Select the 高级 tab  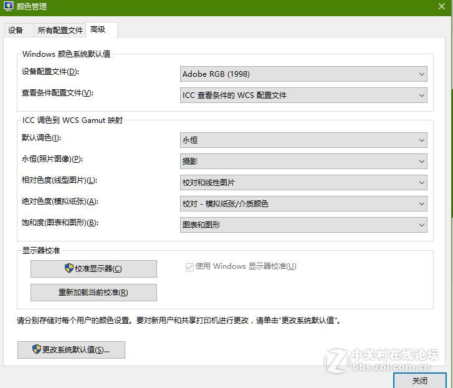(x=101, y=29)
